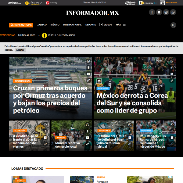Open the Instagram icon in header
This screenshot has width=183, height=183.
click(166, 12)
